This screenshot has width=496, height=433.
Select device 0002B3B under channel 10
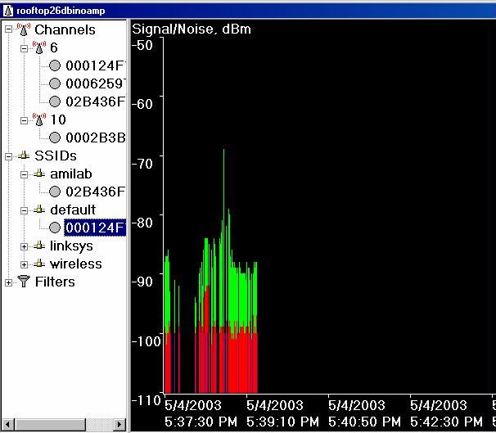95,138
